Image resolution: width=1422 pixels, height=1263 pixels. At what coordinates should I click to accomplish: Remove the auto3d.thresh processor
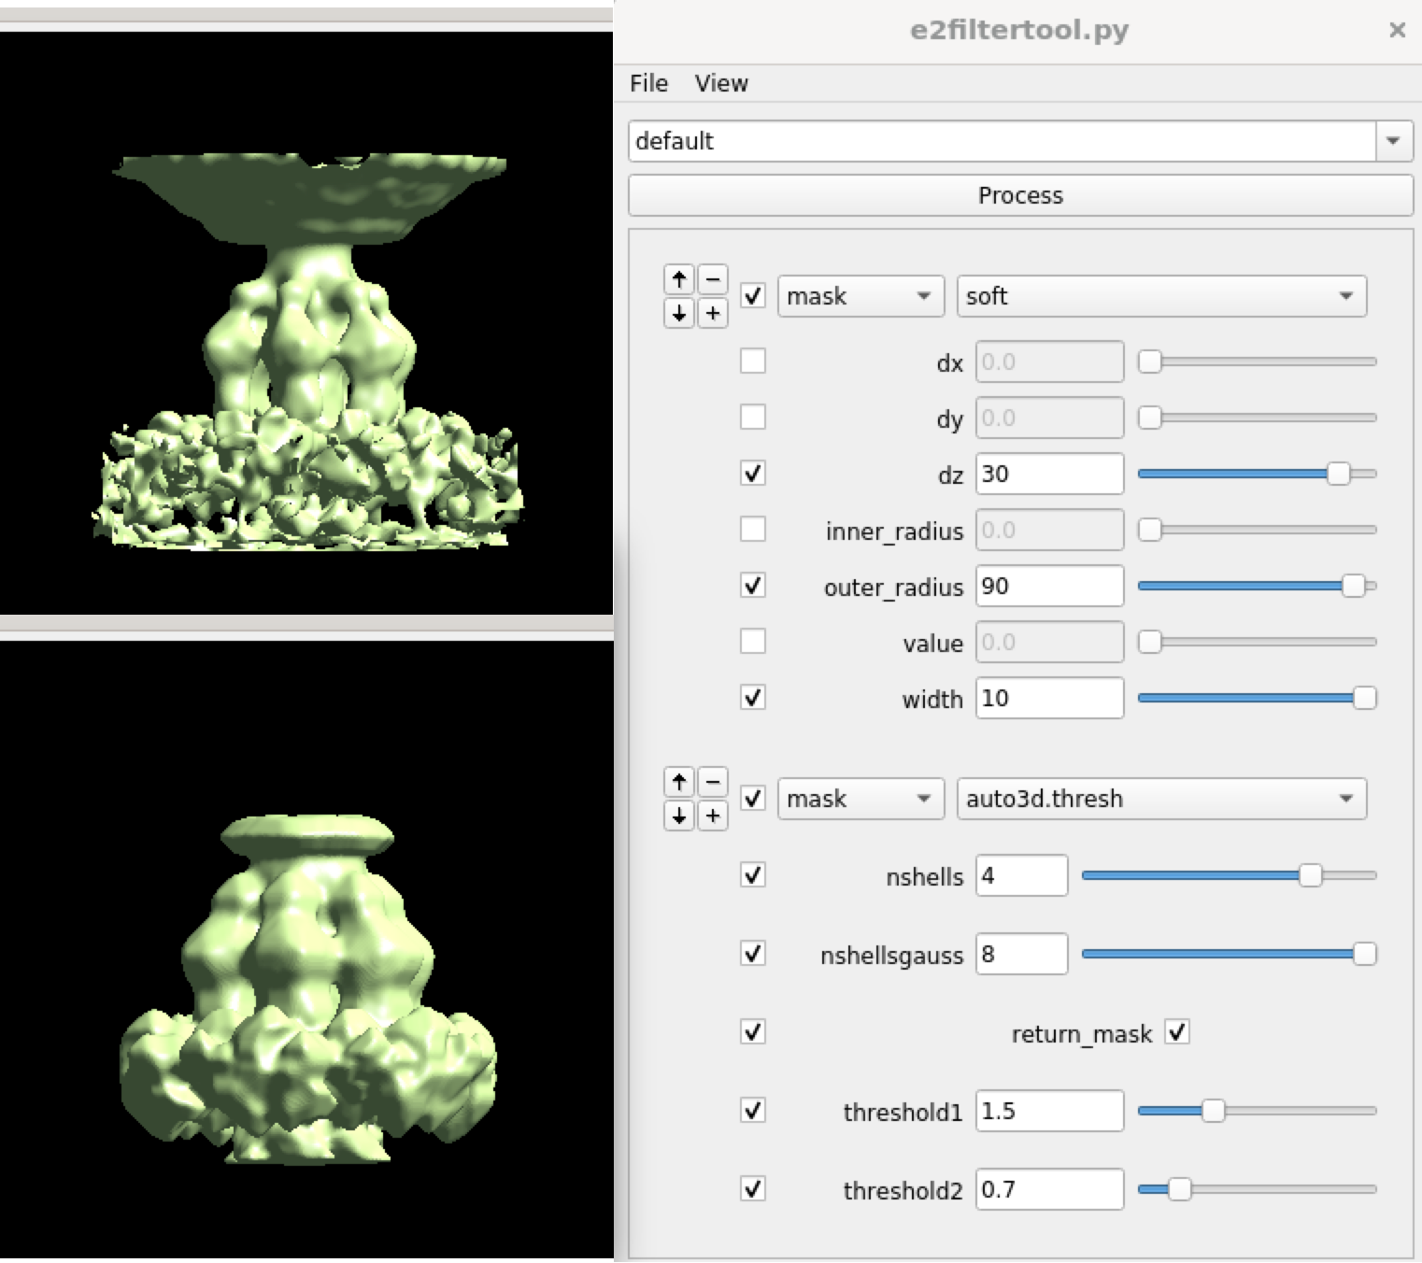click(713, 782)
